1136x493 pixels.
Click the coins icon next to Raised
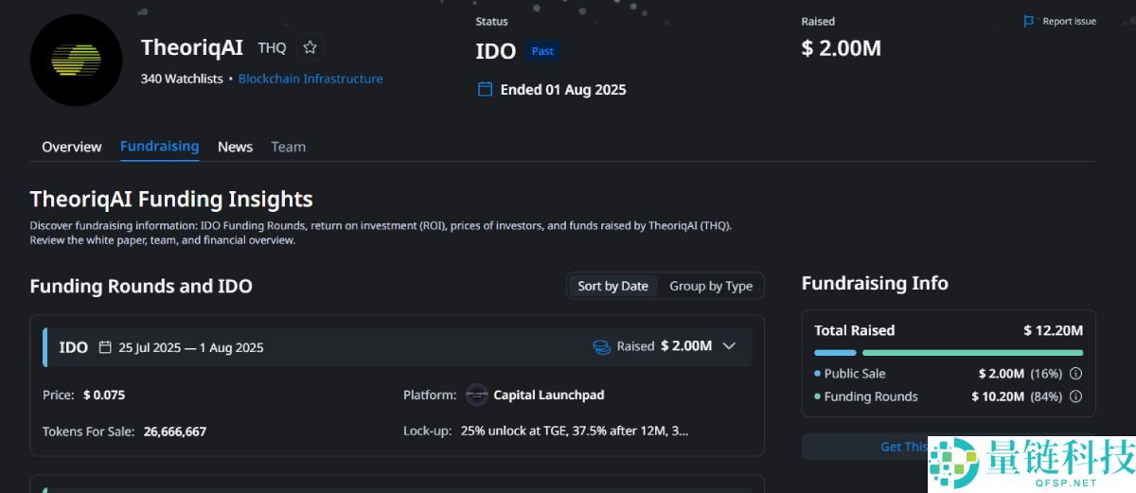[x=601, y=347]
